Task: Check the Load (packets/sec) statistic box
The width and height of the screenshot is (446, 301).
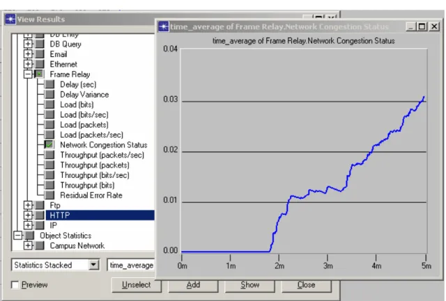Action: pos(49,135)
